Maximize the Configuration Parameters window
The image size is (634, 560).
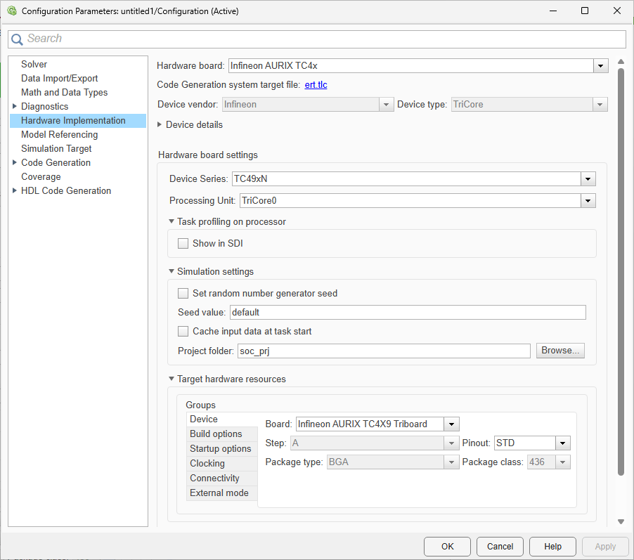pos(585,11)
